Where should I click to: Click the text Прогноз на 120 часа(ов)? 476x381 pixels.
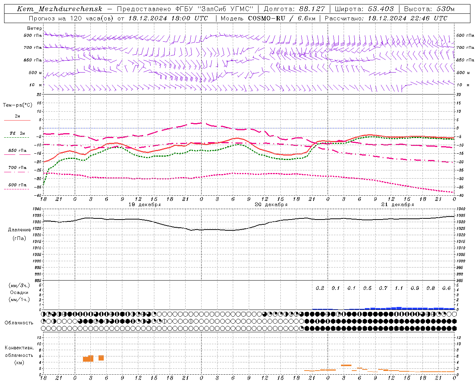click(x=71, y=18)
